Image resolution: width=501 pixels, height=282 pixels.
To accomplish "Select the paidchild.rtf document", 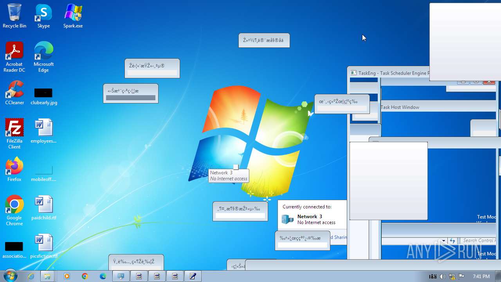I will [x=43, y=208].
